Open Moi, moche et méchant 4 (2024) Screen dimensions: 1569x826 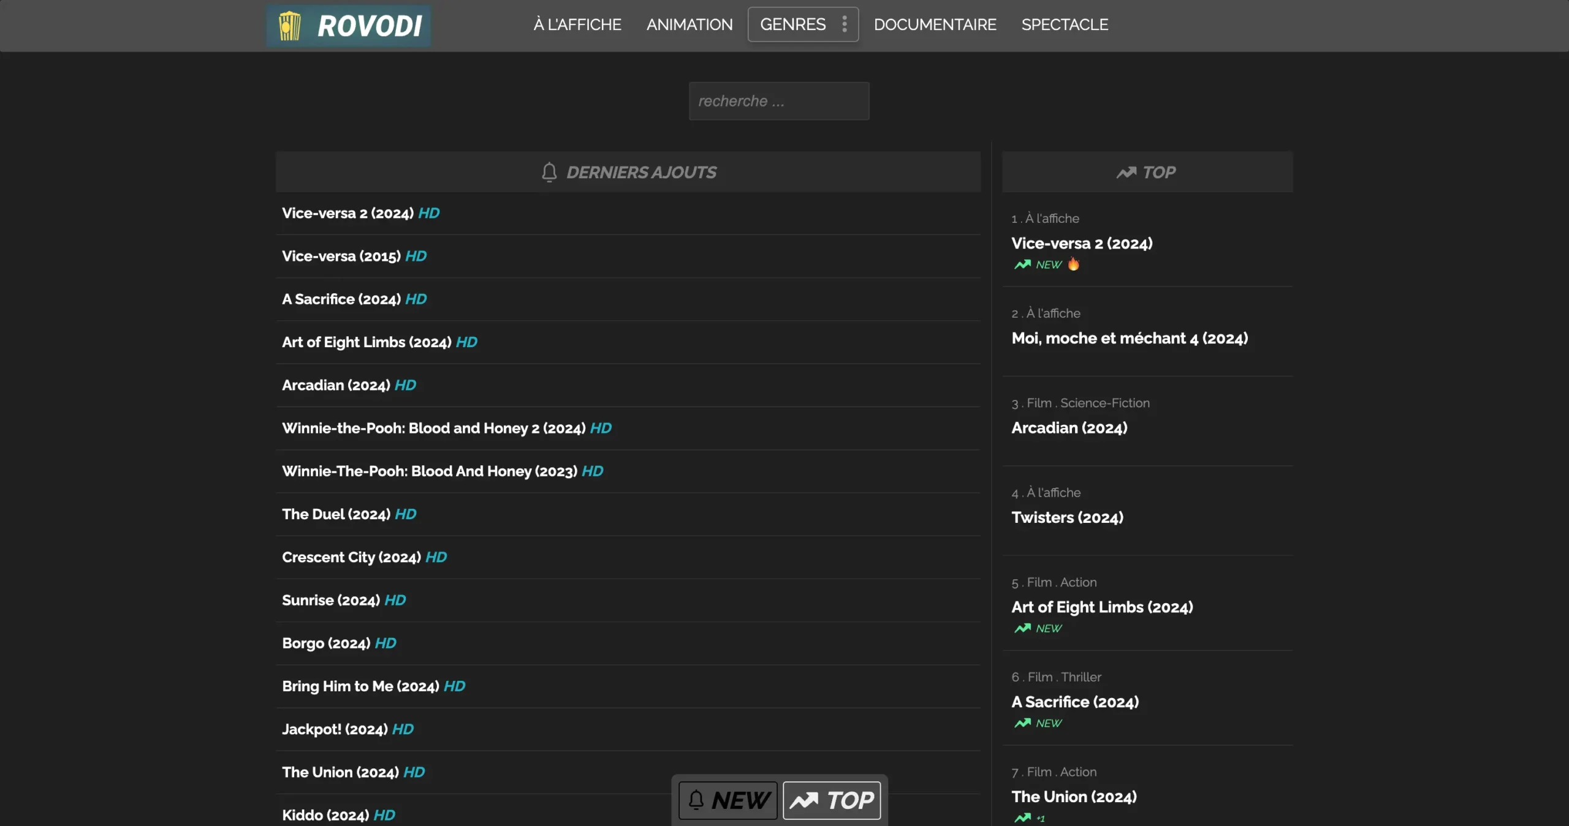(1130, 338)
